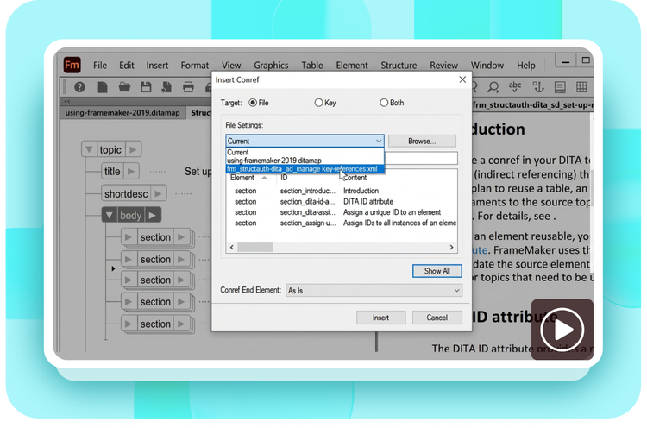647x428 pixels.
Task: Click the horizontal scrollbar thumb in element list
Action: 254,247
